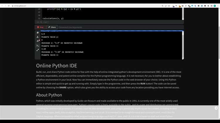Close the bottom ad banner with X

[x=216, y=108]
